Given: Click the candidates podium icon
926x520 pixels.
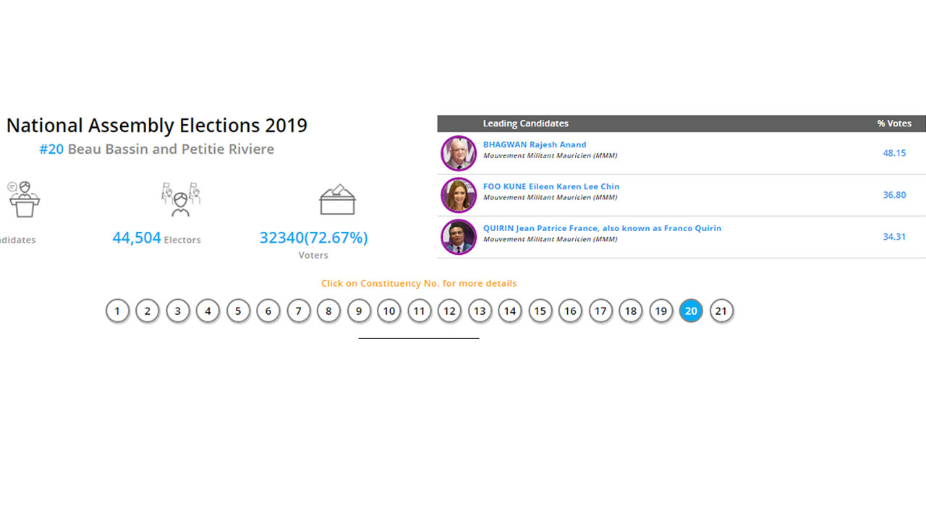Looking at the screenshot, I should 24,199.
